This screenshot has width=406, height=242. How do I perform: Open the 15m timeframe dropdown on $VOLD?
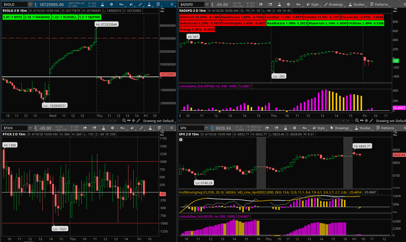tap(121, 4)
